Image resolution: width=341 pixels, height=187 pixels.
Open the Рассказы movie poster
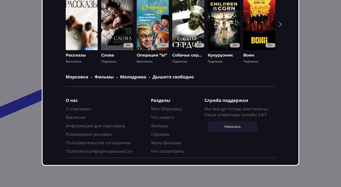82,25
